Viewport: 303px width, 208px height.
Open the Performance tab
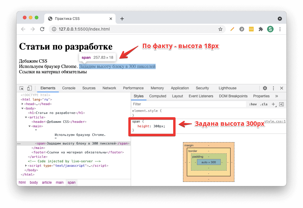point(133,88)
